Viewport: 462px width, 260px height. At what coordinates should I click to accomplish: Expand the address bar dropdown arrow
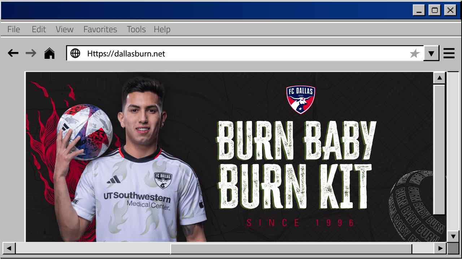[x=431, y=53]
